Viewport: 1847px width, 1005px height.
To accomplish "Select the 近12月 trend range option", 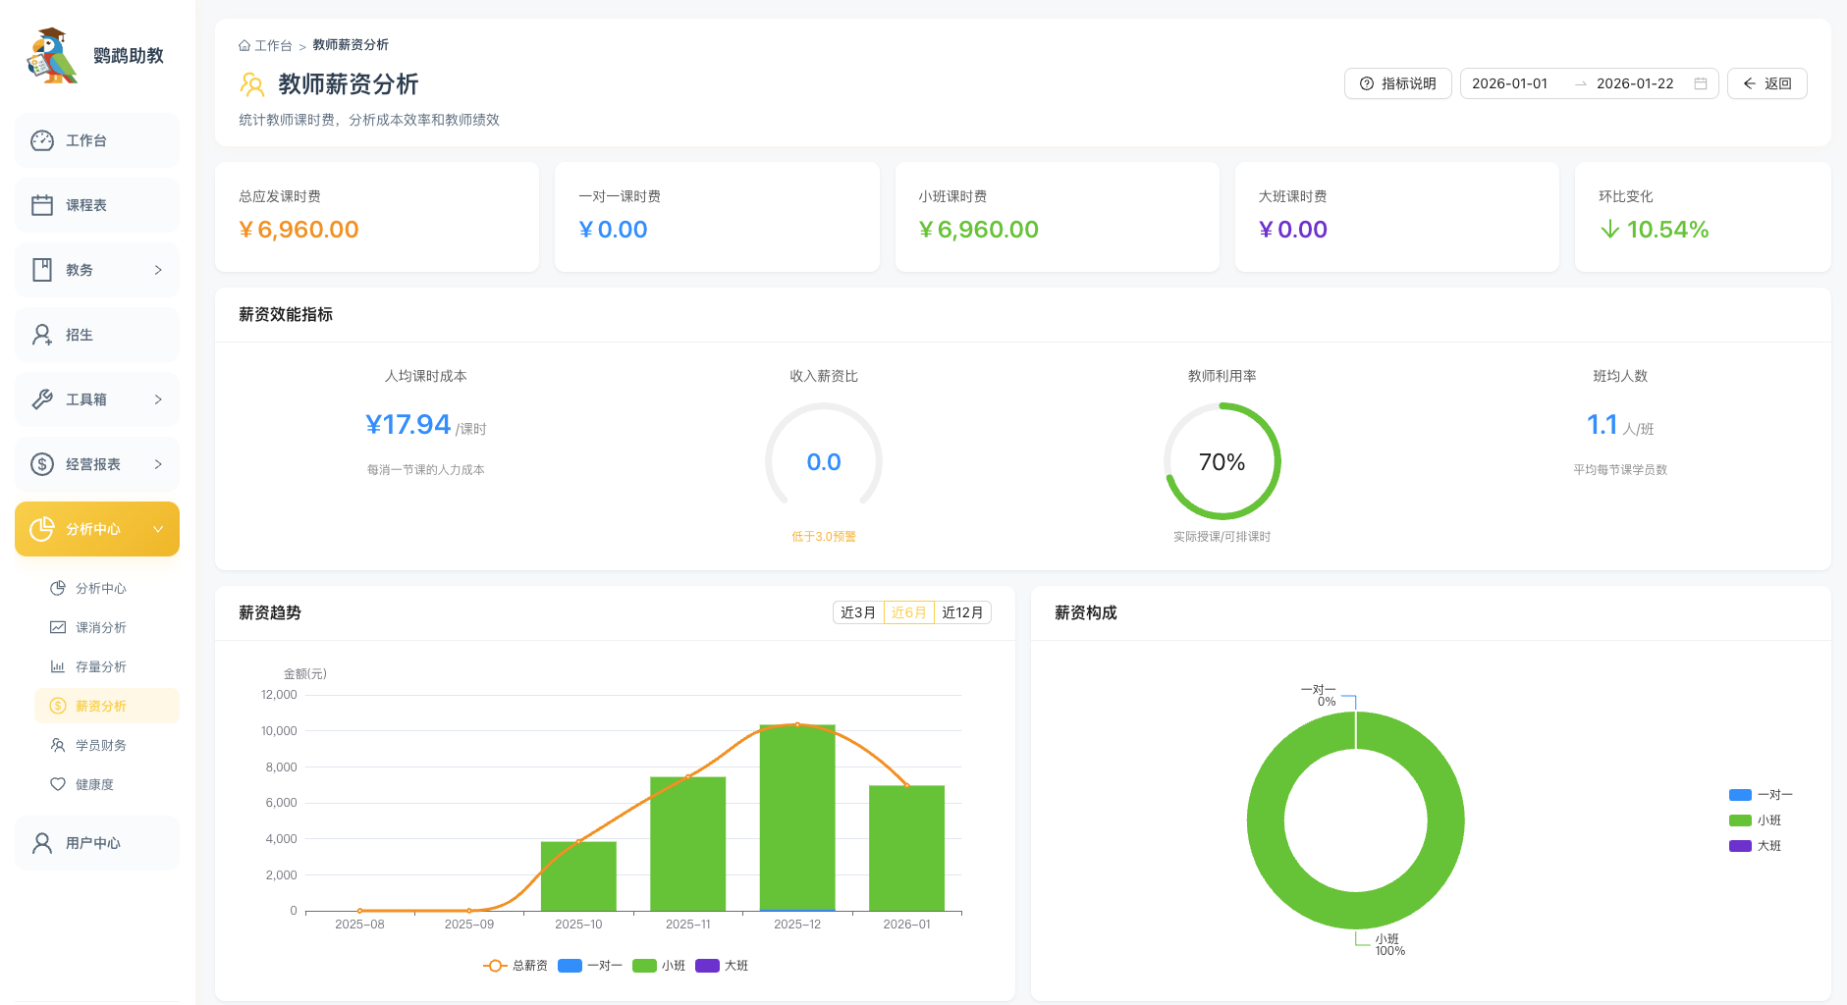I will (x=962, y=612).
